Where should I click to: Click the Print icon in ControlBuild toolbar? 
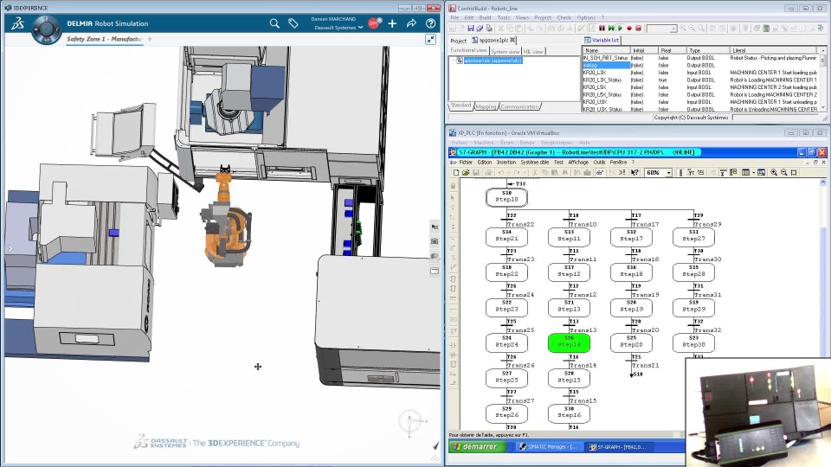coord(488,28)
